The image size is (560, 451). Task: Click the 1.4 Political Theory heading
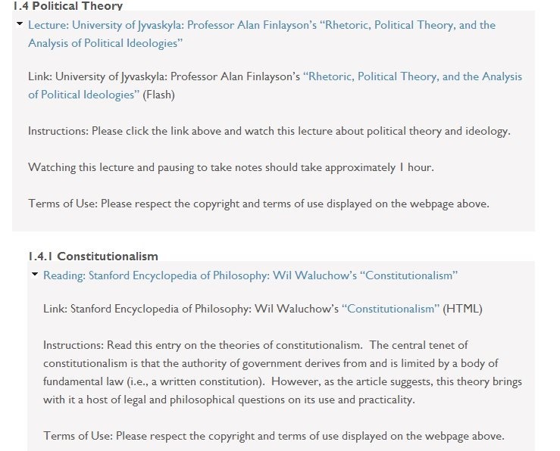(68, 6)
